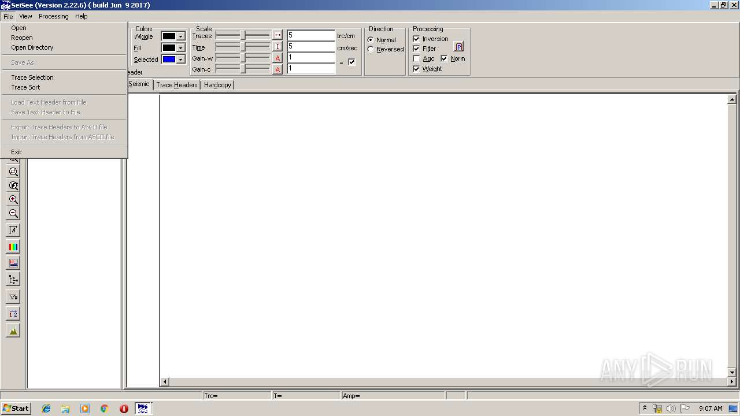The height and width of the screenshot is (416, 740).
Task: Click the Gain-w slider
Action: click(x=243, y=58)
